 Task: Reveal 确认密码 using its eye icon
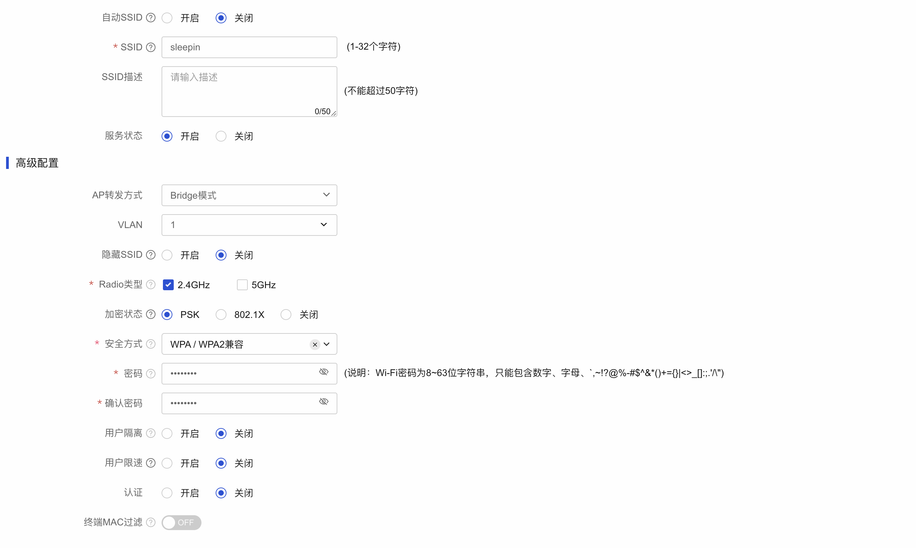(x=323, y=402)
